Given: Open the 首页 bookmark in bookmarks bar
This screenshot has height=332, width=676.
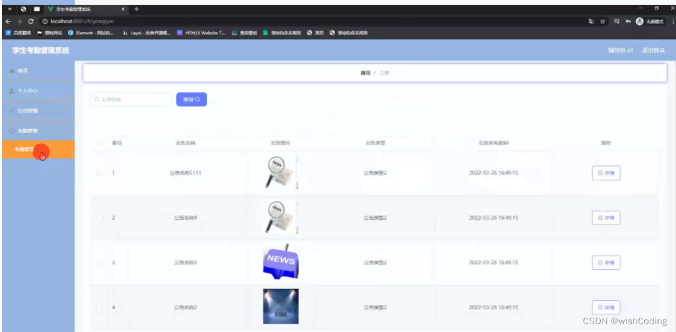Looking at the screenshot, I should pos(315,33).
